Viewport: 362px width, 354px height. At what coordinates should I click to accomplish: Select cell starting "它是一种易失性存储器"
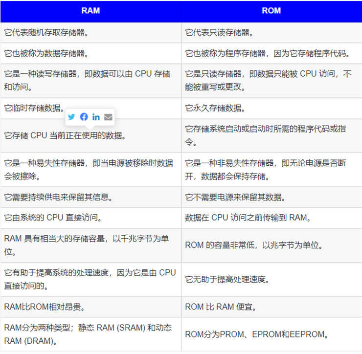90,170
